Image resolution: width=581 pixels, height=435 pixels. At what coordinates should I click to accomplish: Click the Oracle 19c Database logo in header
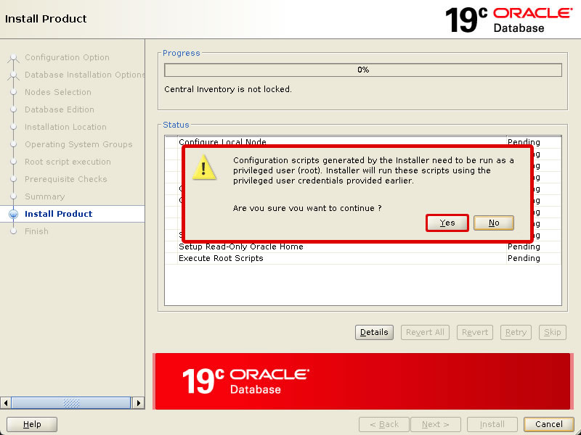point(509,20)
